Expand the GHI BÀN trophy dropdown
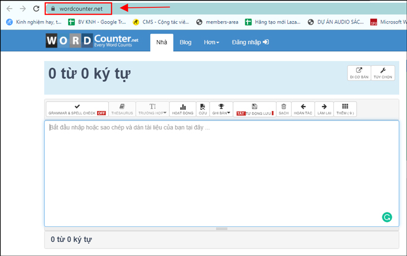Viewport: 407px width, 256px height. 221,109
